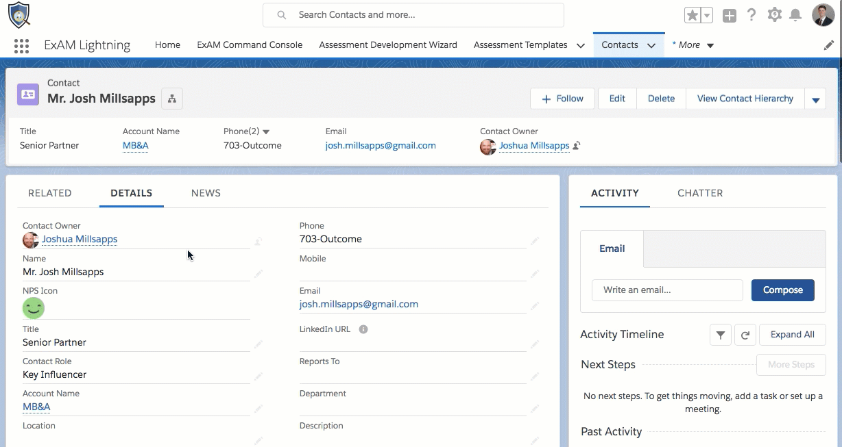The height and width of the screenshot is (447, 842).
Task: Open the user profile avatar
Action: (x=823, y=14)
